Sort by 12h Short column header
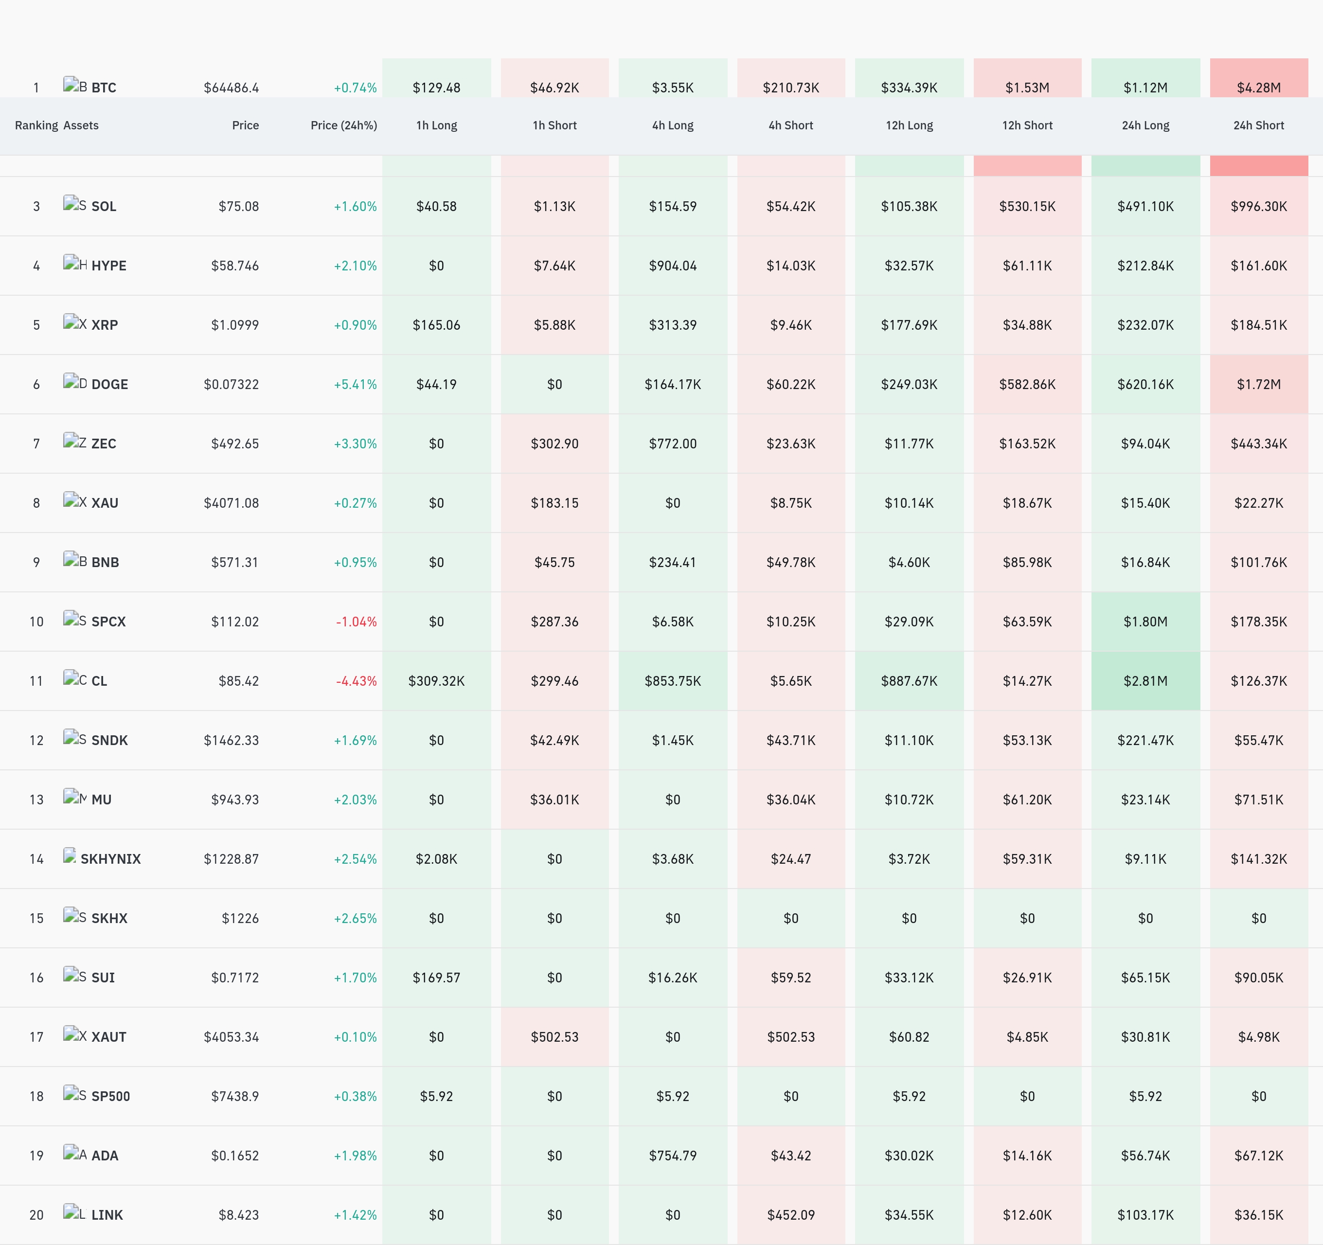The width and height of the screenshot is (1323, 1245). [1027, 125]
